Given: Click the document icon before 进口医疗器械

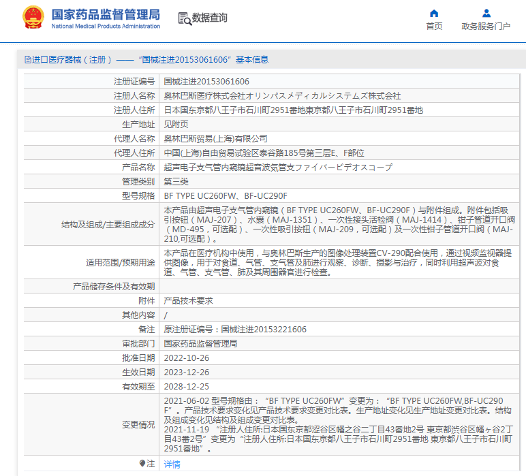Looking at the screenshot, I should (28, 60).
